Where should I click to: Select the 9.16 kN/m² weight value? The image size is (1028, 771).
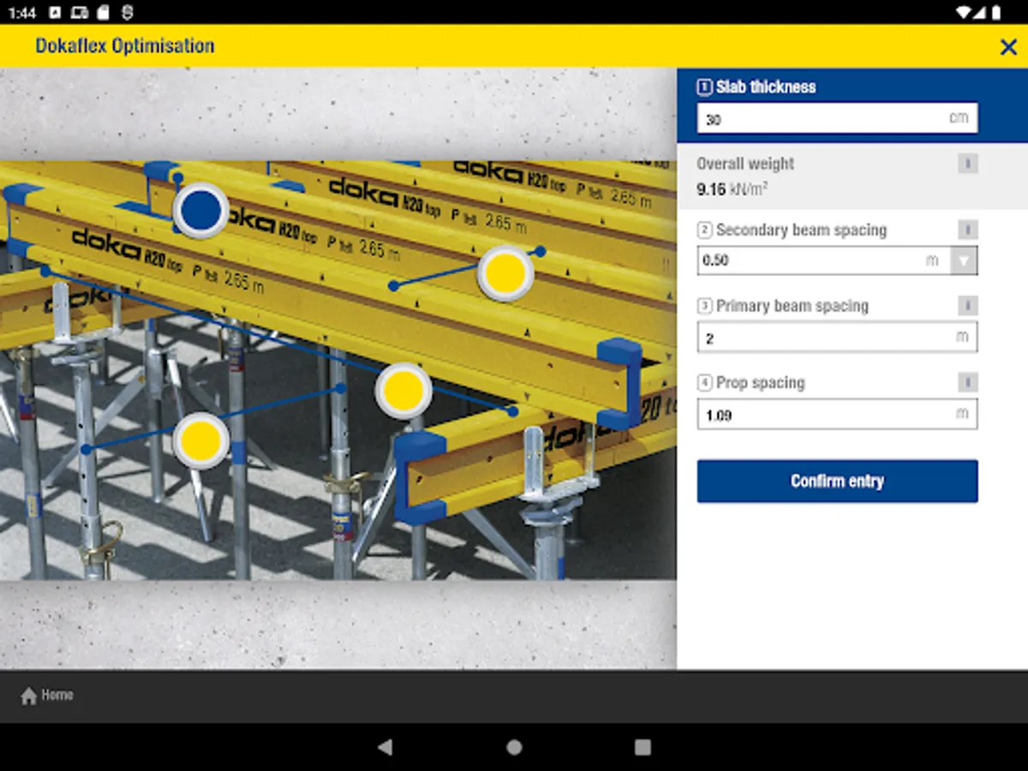click(x=732, y=188)
